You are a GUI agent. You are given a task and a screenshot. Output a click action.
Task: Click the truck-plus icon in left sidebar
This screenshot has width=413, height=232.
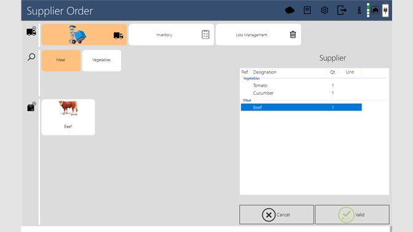coord(31,31)
